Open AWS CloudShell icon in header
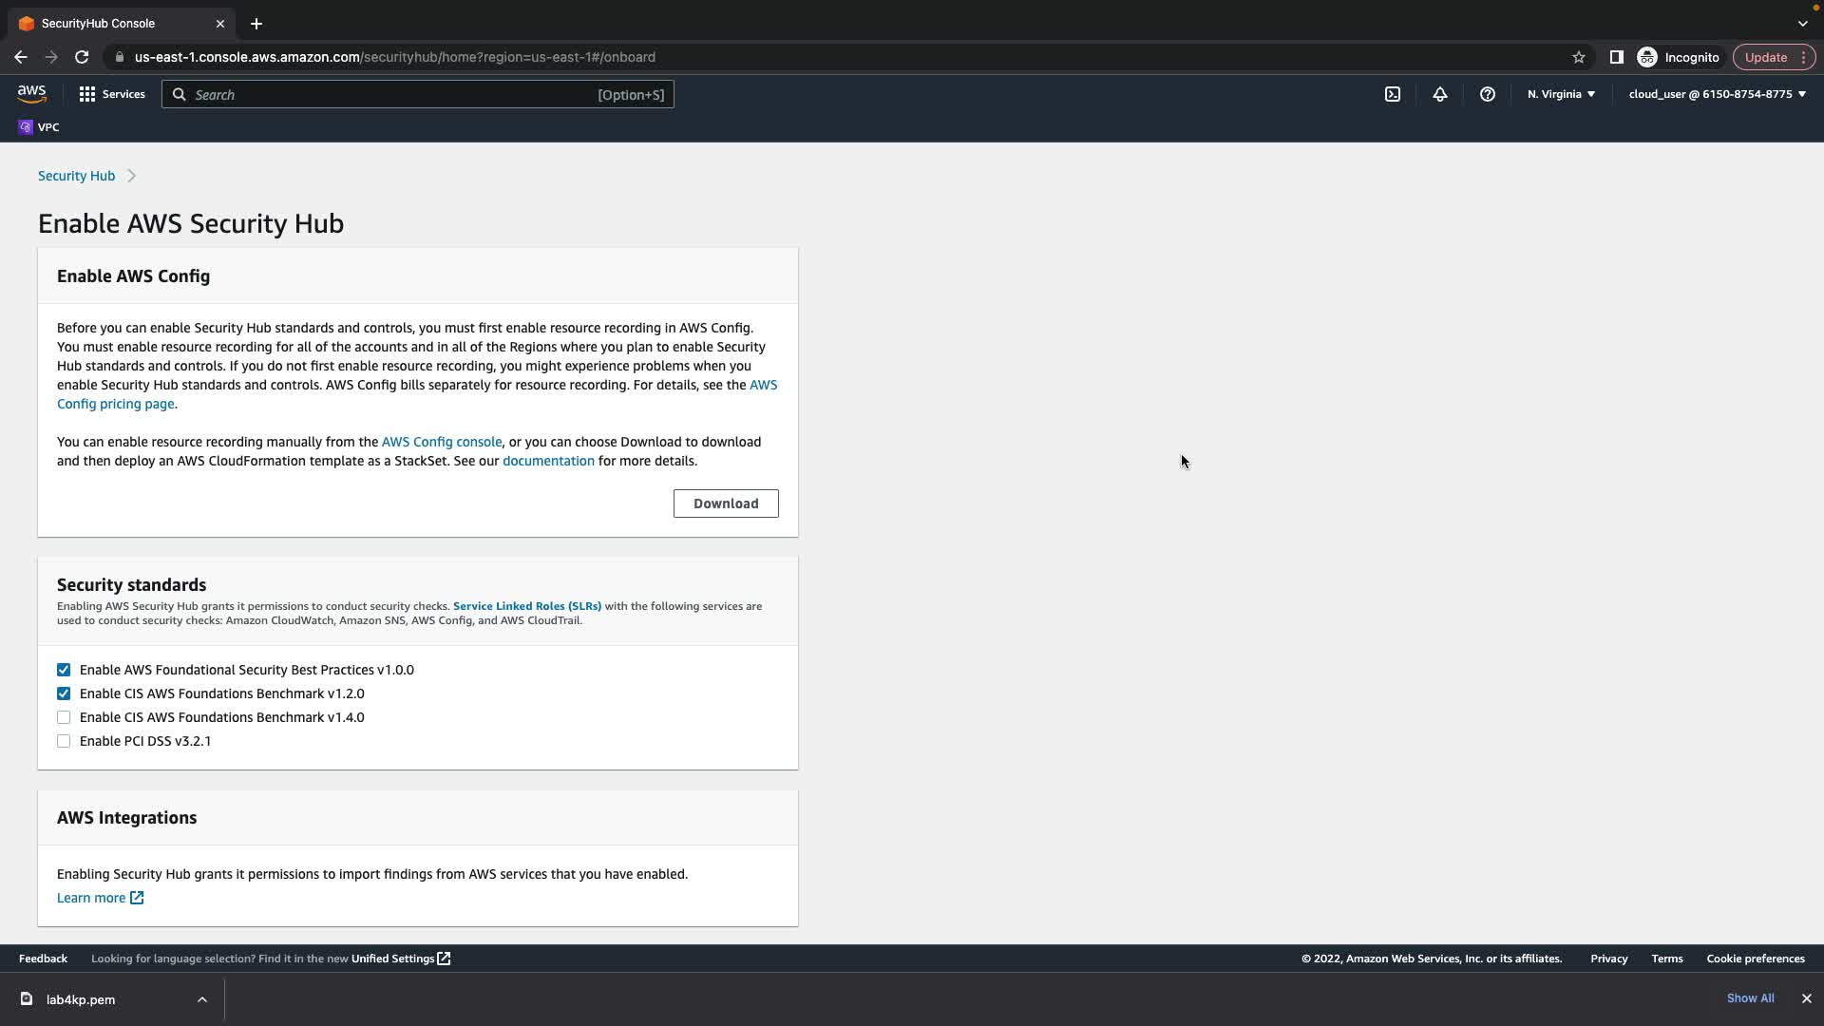1824x1026 pixels. click(1393, 94)
